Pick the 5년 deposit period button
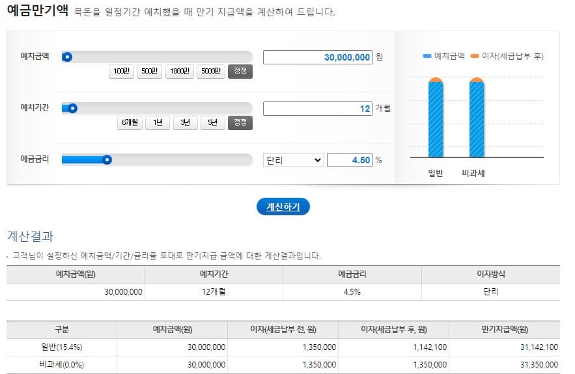The image size is (575, 374). pyautogui.click(x=213, y=122)
